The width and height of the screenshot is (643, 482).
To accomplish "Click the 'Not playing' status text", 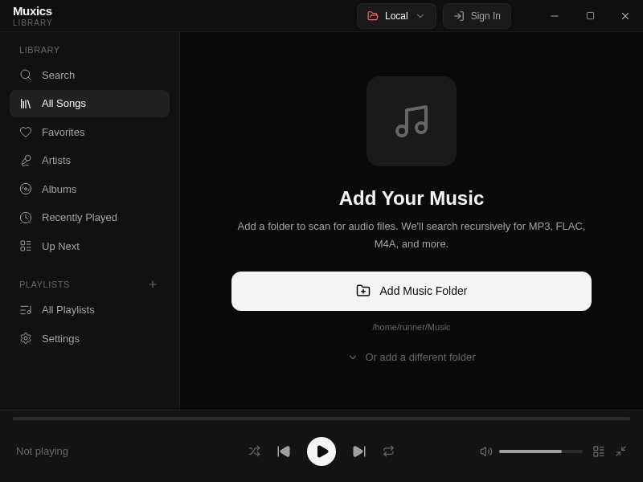I will coord(43,451).
